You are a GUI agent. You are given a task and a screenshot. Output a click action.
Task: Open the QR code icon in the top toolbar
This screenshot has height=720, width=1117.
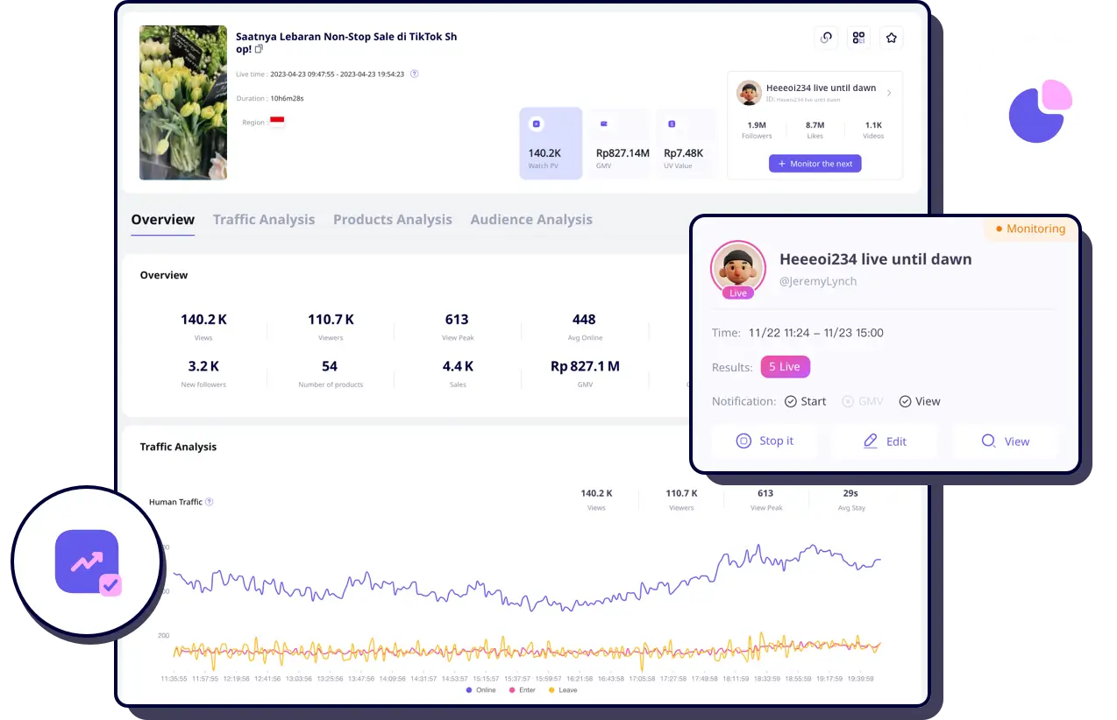click(858, 38)
